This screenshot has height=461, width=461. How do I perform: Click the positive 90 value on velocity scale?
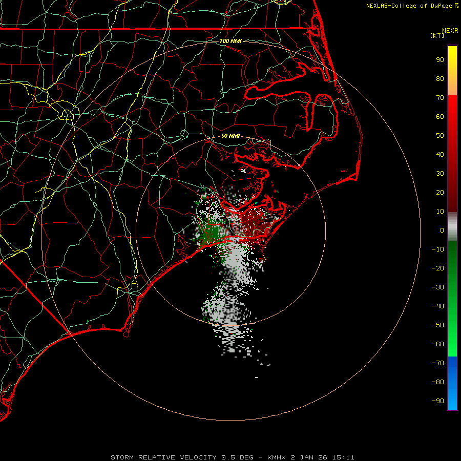click(x=440, y=60)
